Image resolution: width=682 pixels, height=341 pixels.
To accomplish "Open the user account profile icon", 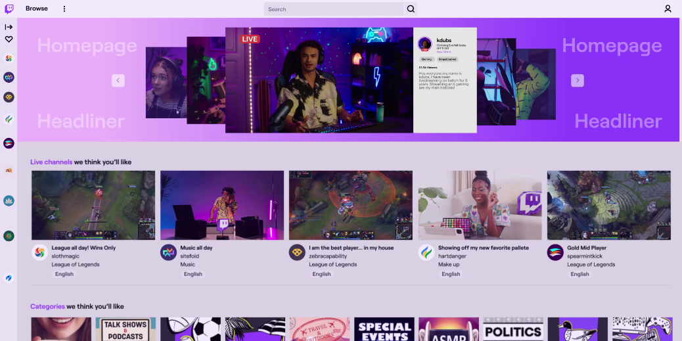I will point(668,9).
